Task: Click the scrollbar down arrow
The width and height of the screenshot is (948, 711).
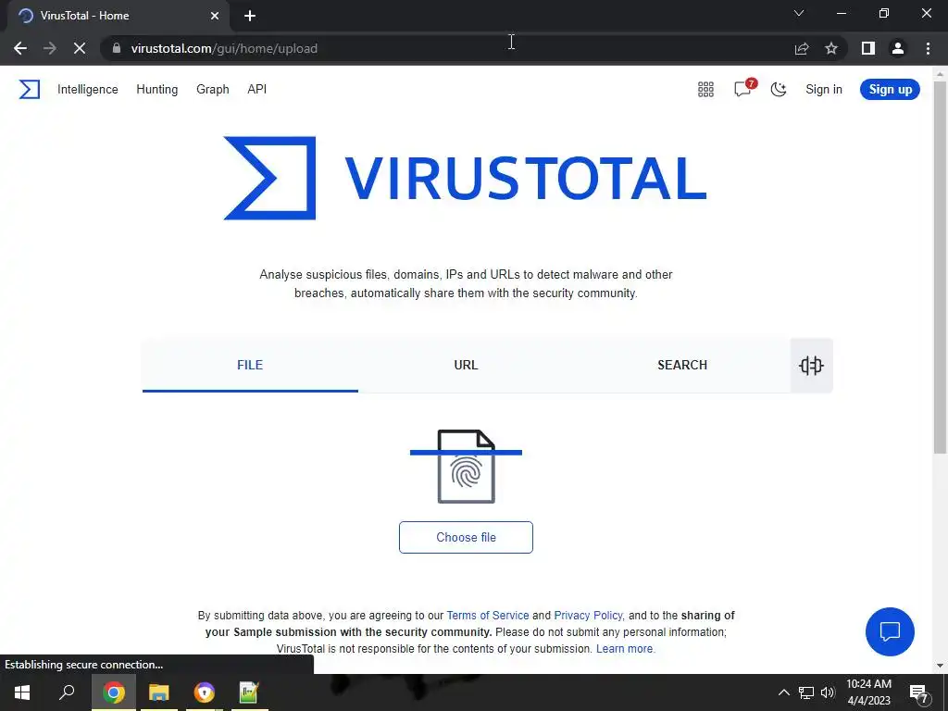Action: 940,666
